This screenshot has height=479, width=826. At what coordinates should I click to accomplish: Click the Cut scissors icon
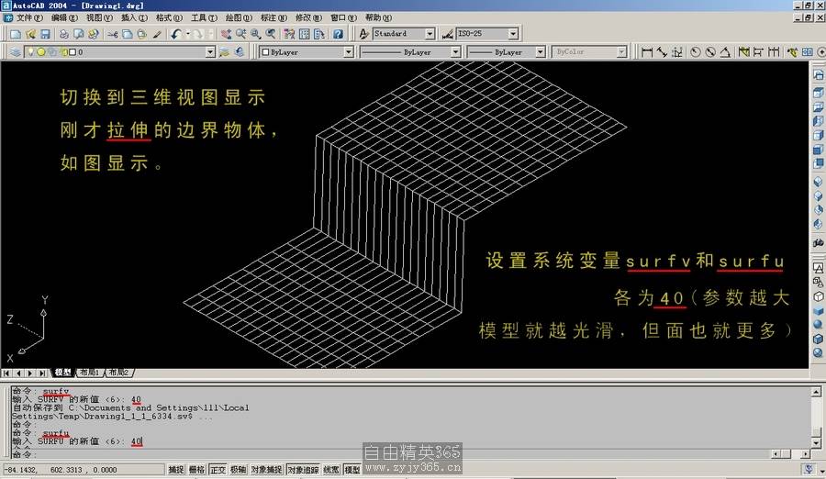(112, 34)
